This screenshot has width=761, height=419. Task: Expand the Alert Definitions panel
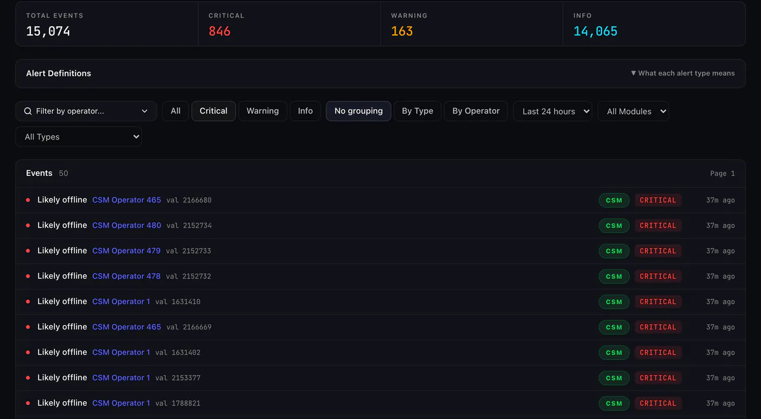(x=380, y=74)
